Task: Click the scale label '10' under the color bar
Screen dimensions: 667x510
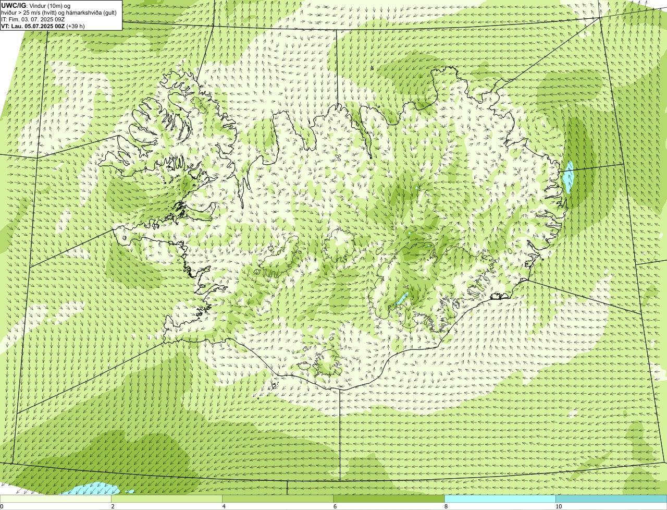Action: [558, 506]
